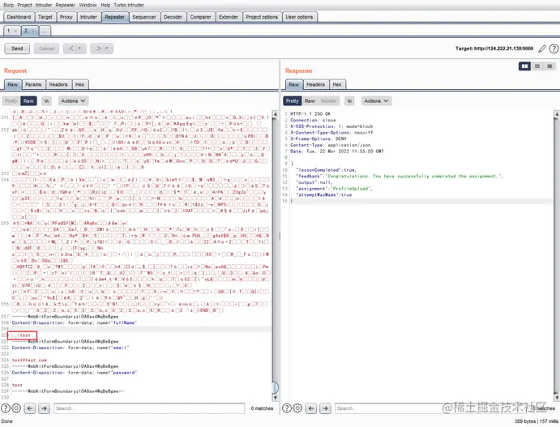Viewport: 560px width, 427px height.
Task: Toggle response \n characters display
Action: click(349, 101)
